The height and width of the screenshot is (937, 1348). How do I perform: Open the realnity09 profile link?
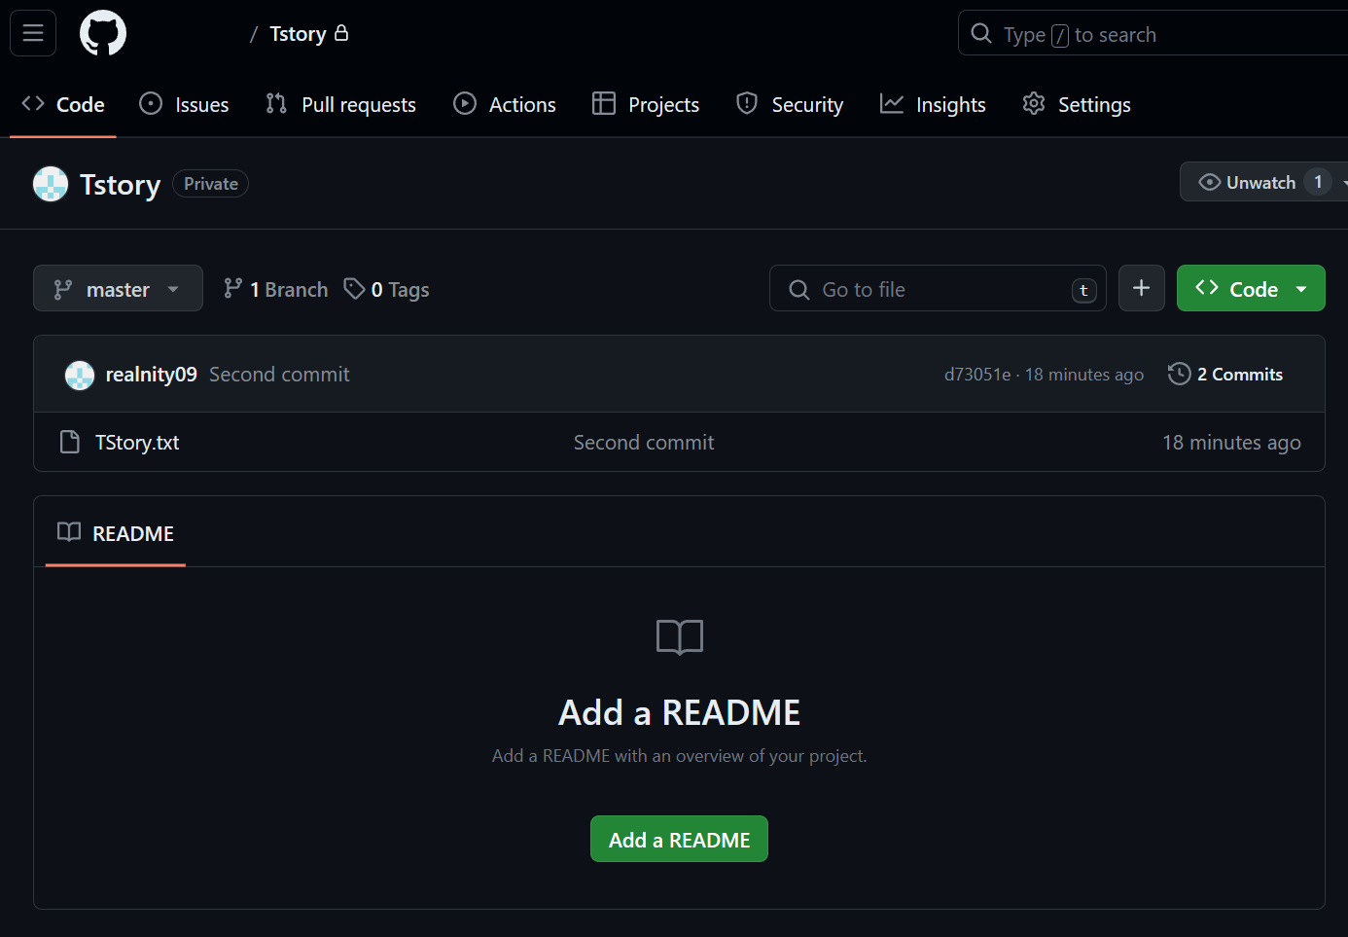tap(151, 375)
